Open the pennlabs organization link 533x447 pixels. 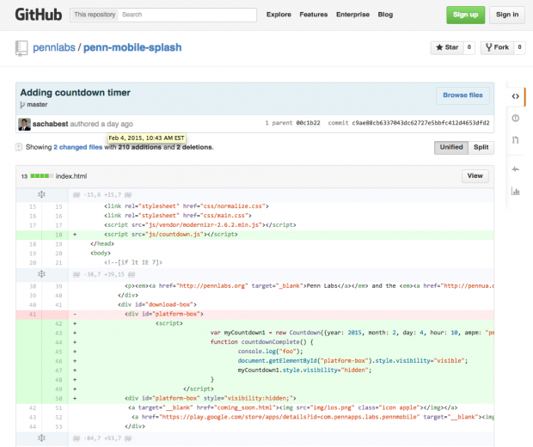tap(53, 47)
